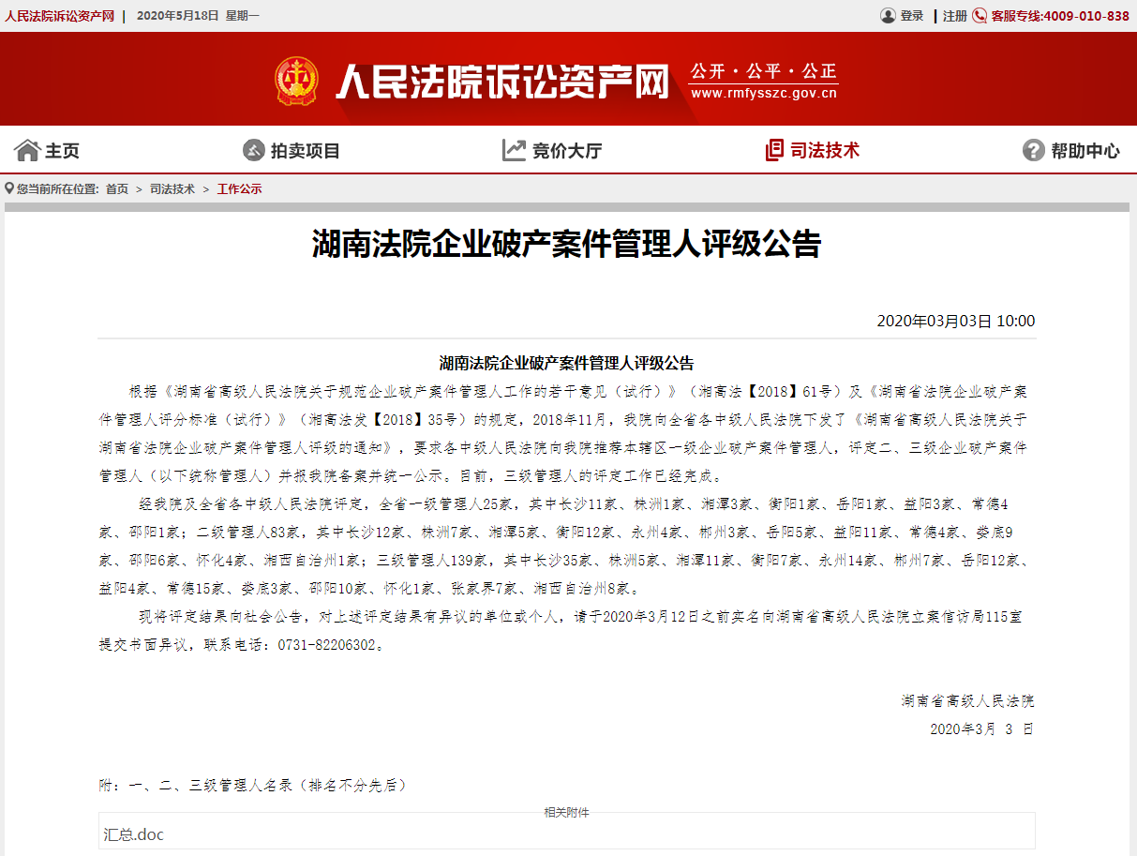Viewport: 1137px width, 856px height.
Task: Click 工作公示 in the breadcrumb
Action: point(240,188)
